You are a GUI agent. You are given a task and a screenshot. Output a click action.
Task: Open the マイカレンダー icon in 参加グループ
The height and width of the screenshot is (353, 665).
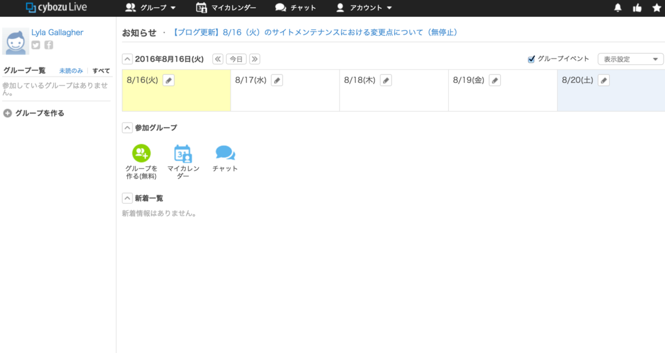(183, 153)
